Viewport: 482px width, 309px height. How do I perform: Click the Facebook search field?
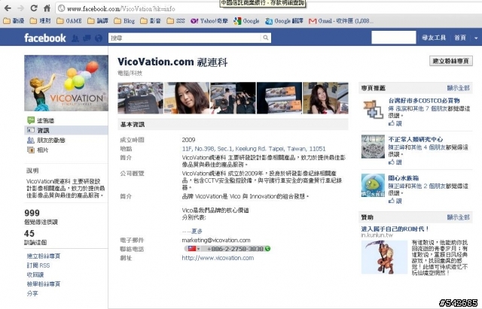click(185, 38)
